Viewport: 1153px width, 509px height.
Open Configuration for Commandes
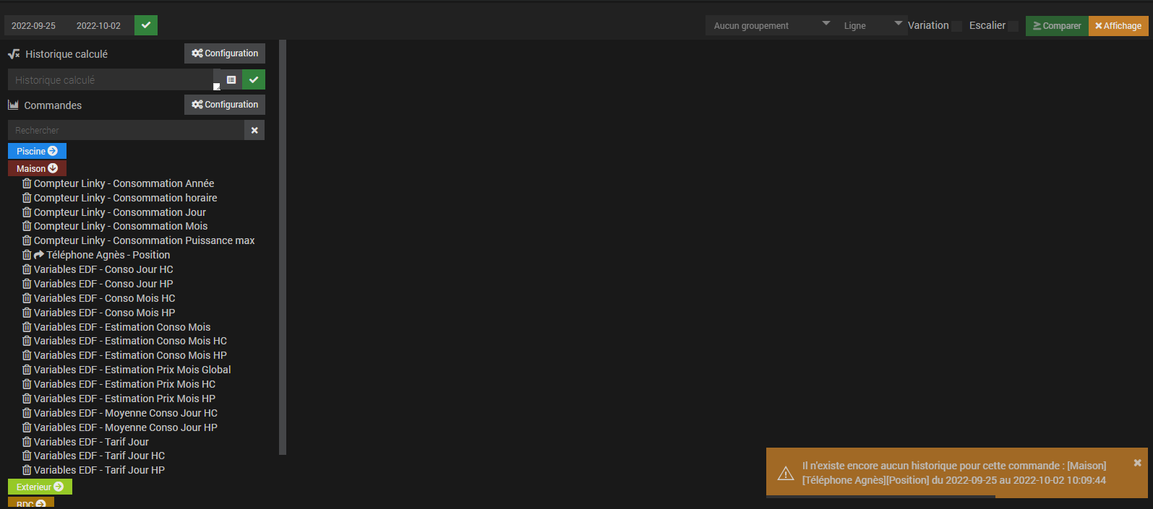(x=225, y=105)
